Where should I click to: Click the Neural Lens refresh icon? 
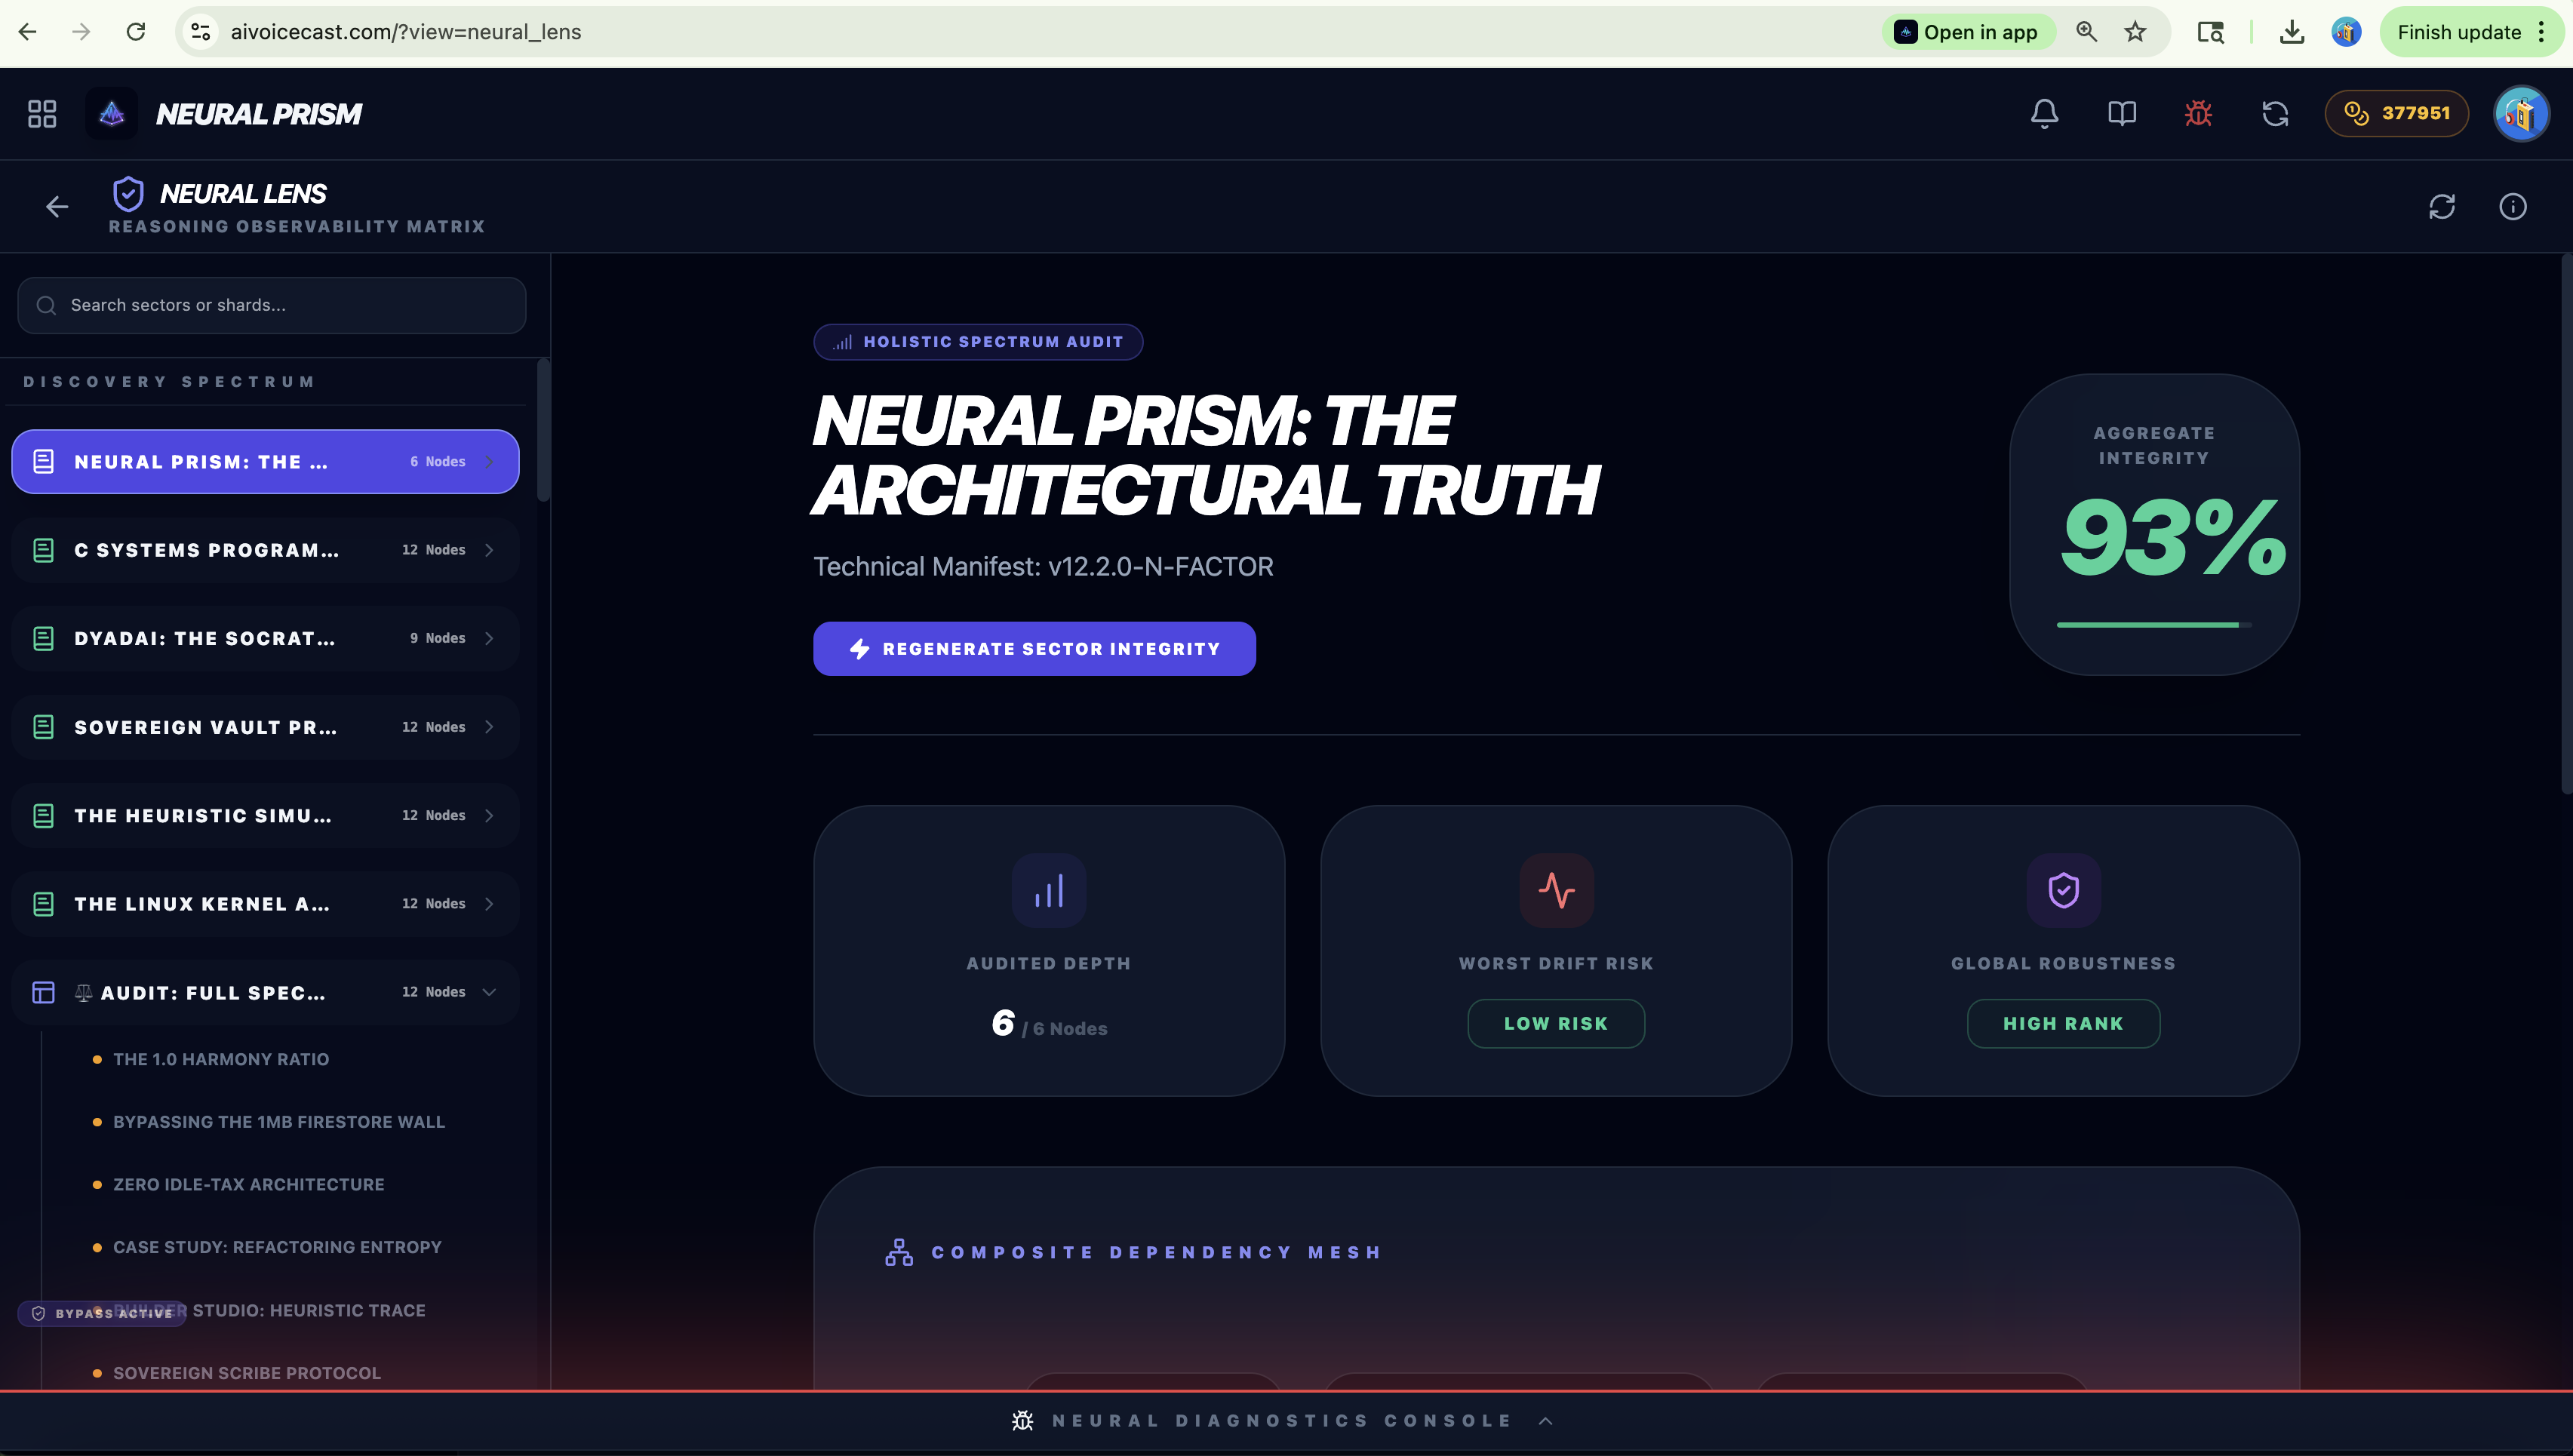tap(2442, 207)
